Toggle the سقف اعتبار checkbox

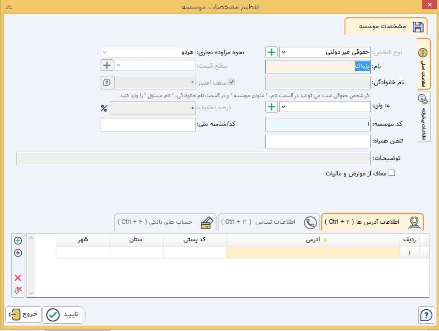click(231, 82)
